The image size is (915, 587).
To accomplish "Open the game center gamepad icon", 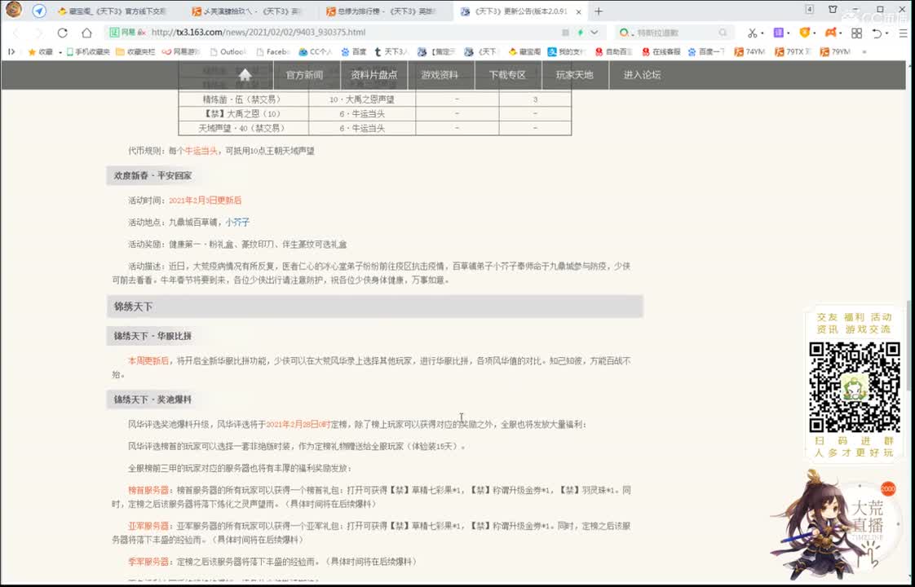I will (831, 33).
